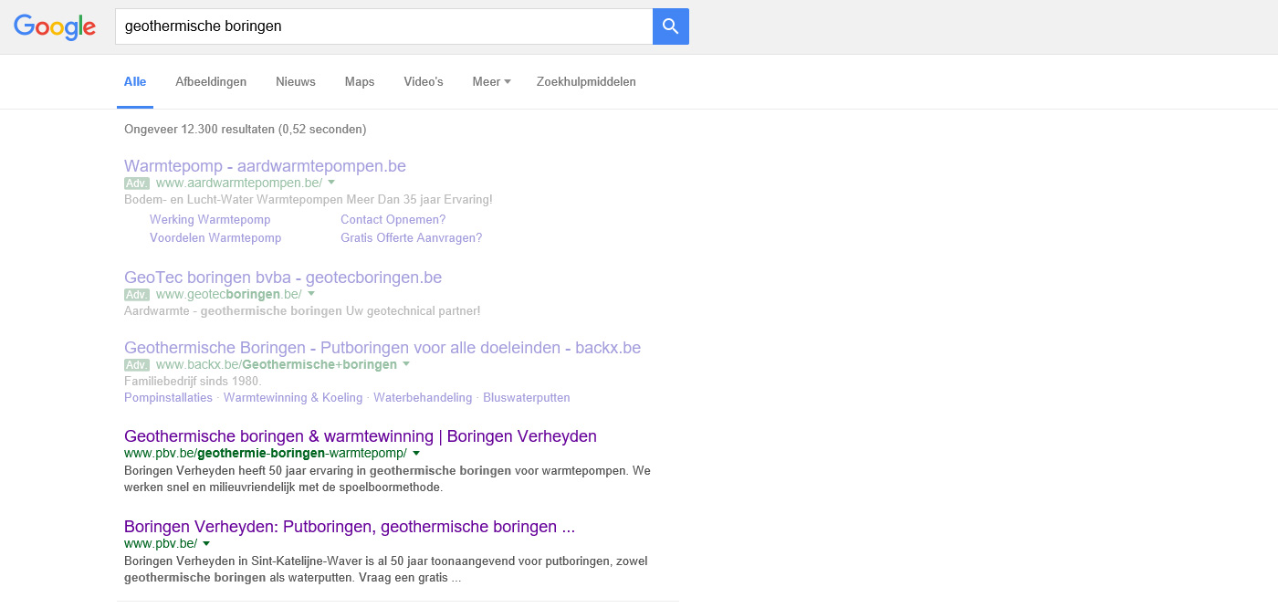Viewport: 1278px width, 608px height.
Task: Go to the Maps tab
Action: coord(360,82)
